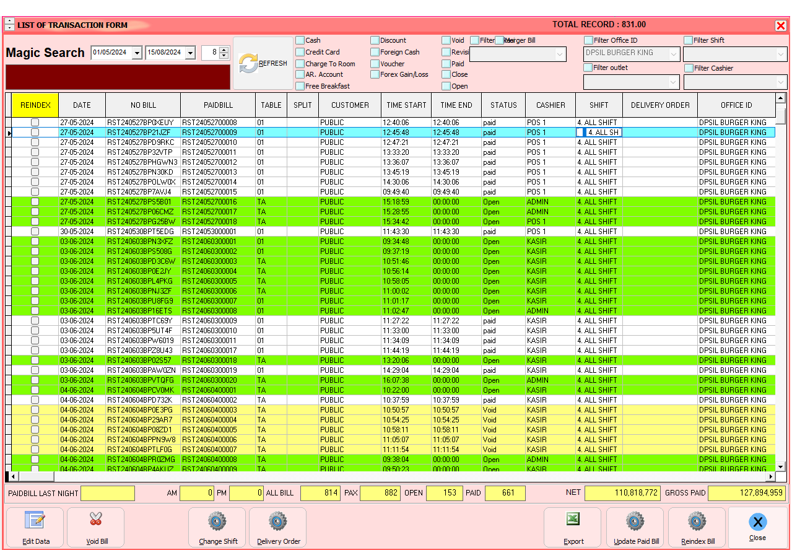Open the Filter Cashier dropdown list
Screen dimensions: 792x550
click(780, 82)
